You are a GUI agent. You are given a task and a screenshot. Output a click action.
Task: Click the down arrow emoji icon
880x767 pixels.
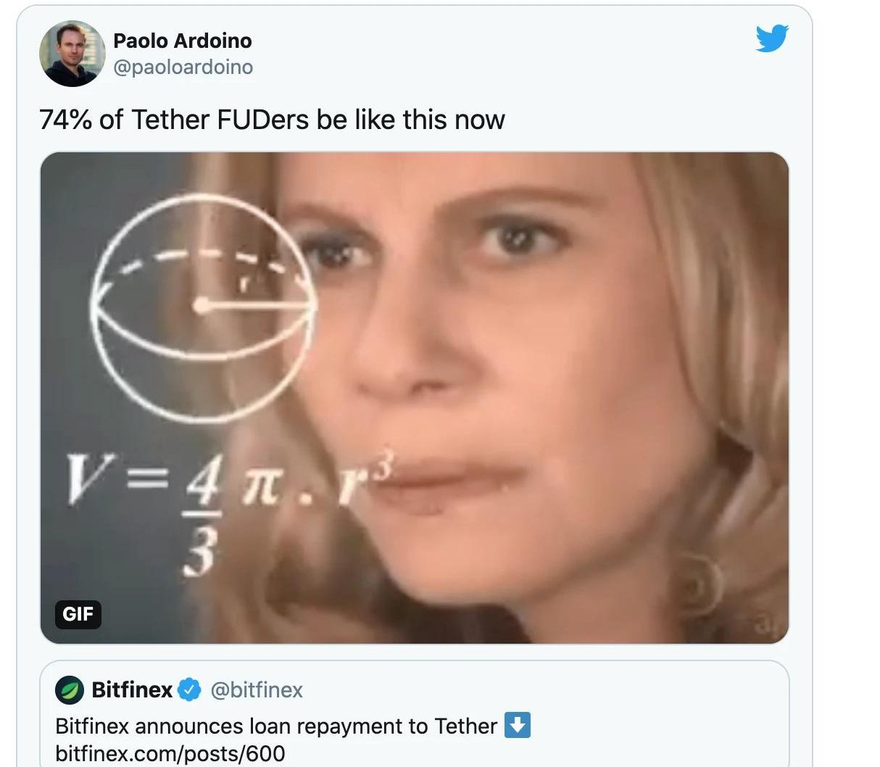[518, 725]
